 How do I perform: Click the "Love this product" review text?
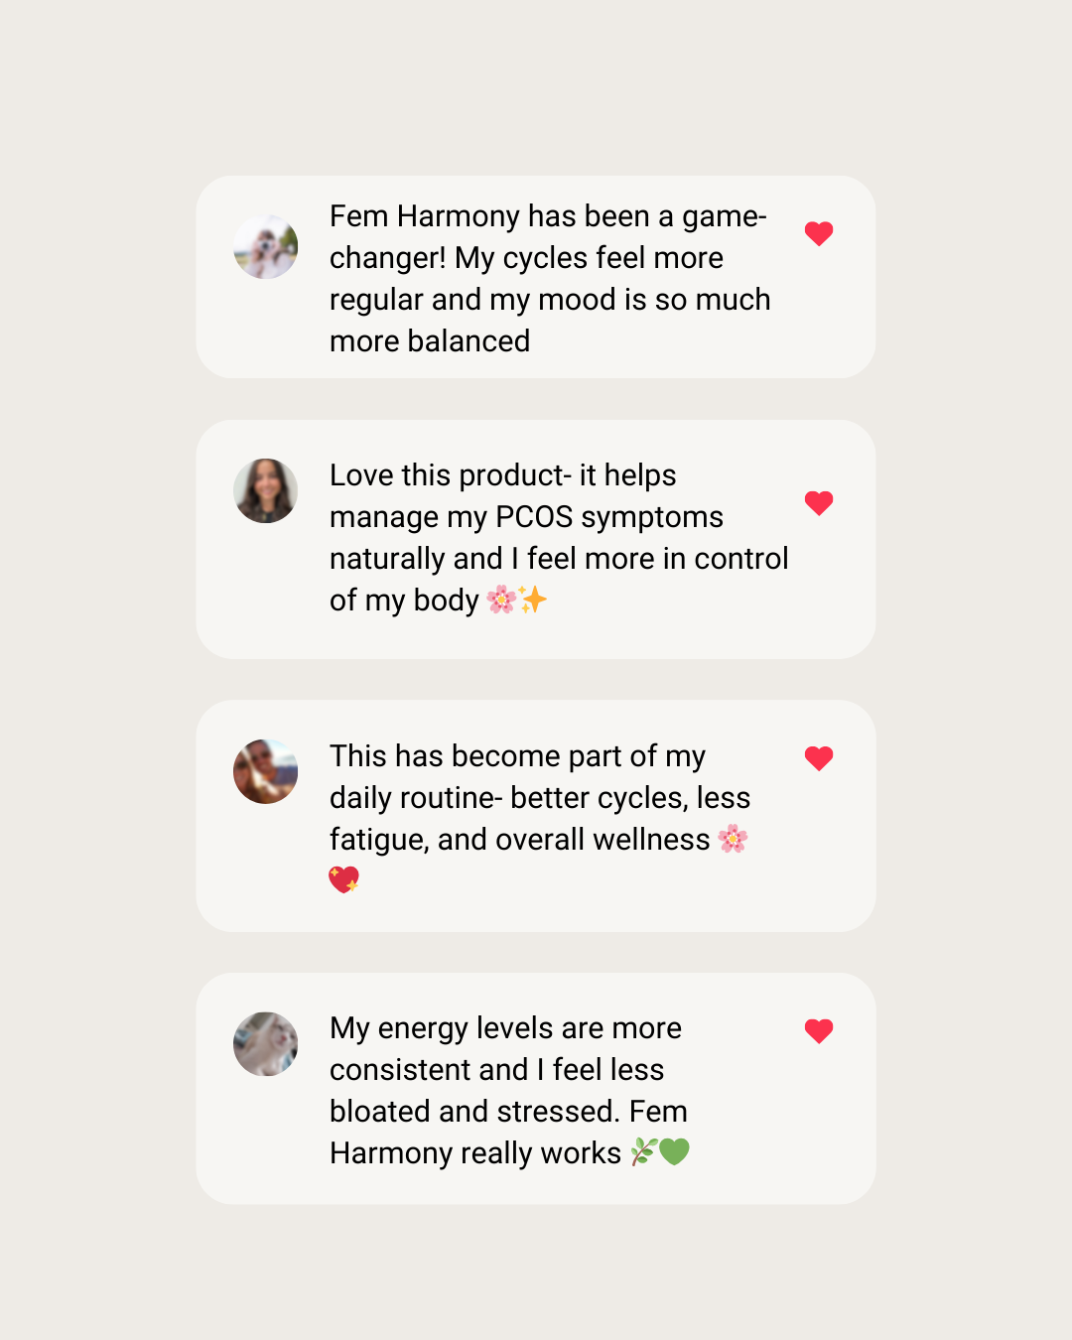coord(558,537)
